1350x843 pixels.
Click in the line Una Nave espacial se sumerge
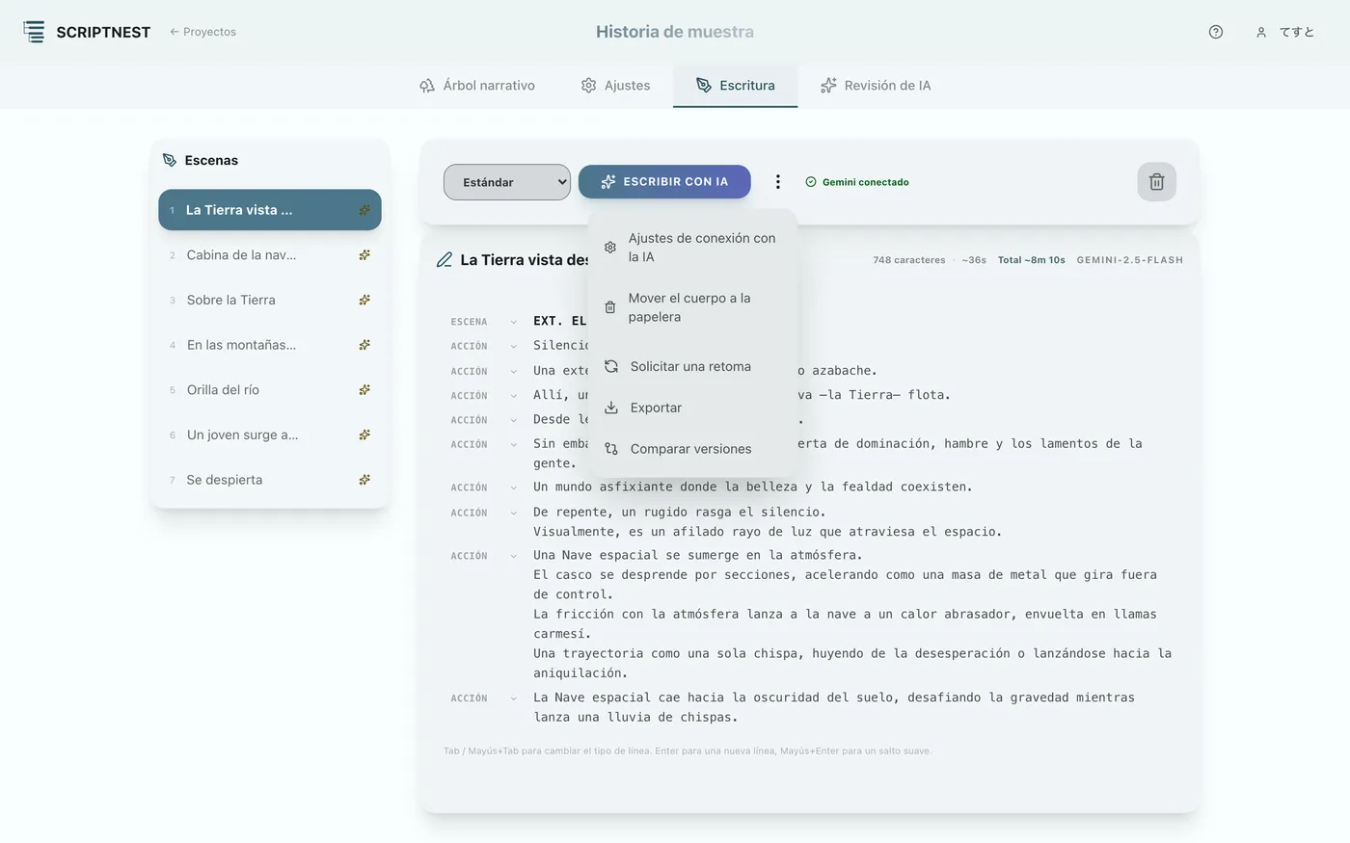click(x=698, y=555)
